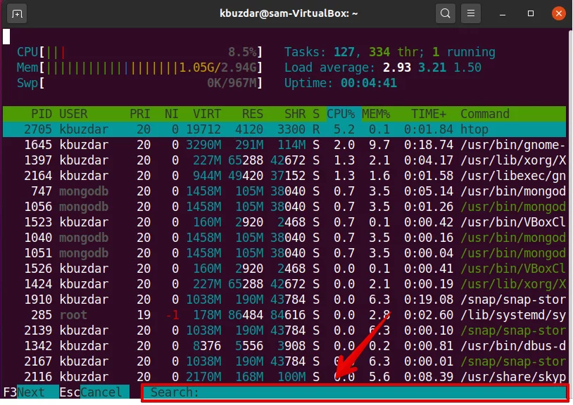573x405 pixels.
Task: Select the htop process row 2705
Action: 284,129
